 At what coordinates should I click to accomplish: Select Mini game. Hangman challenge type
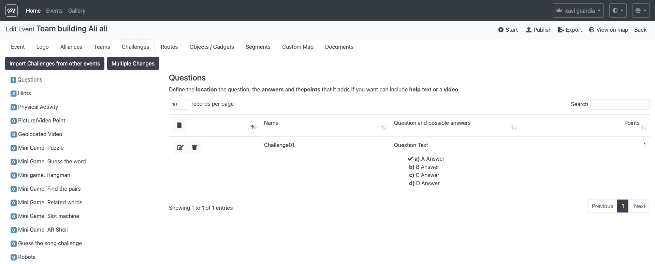44,175
